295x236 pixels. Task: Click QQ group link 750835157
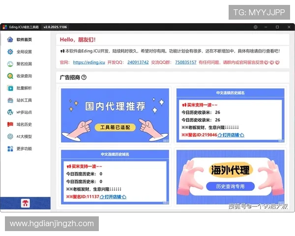[x=186, y=62]
